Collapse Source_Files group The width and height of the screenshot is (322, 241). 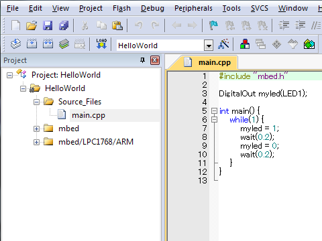click(36, 102)
